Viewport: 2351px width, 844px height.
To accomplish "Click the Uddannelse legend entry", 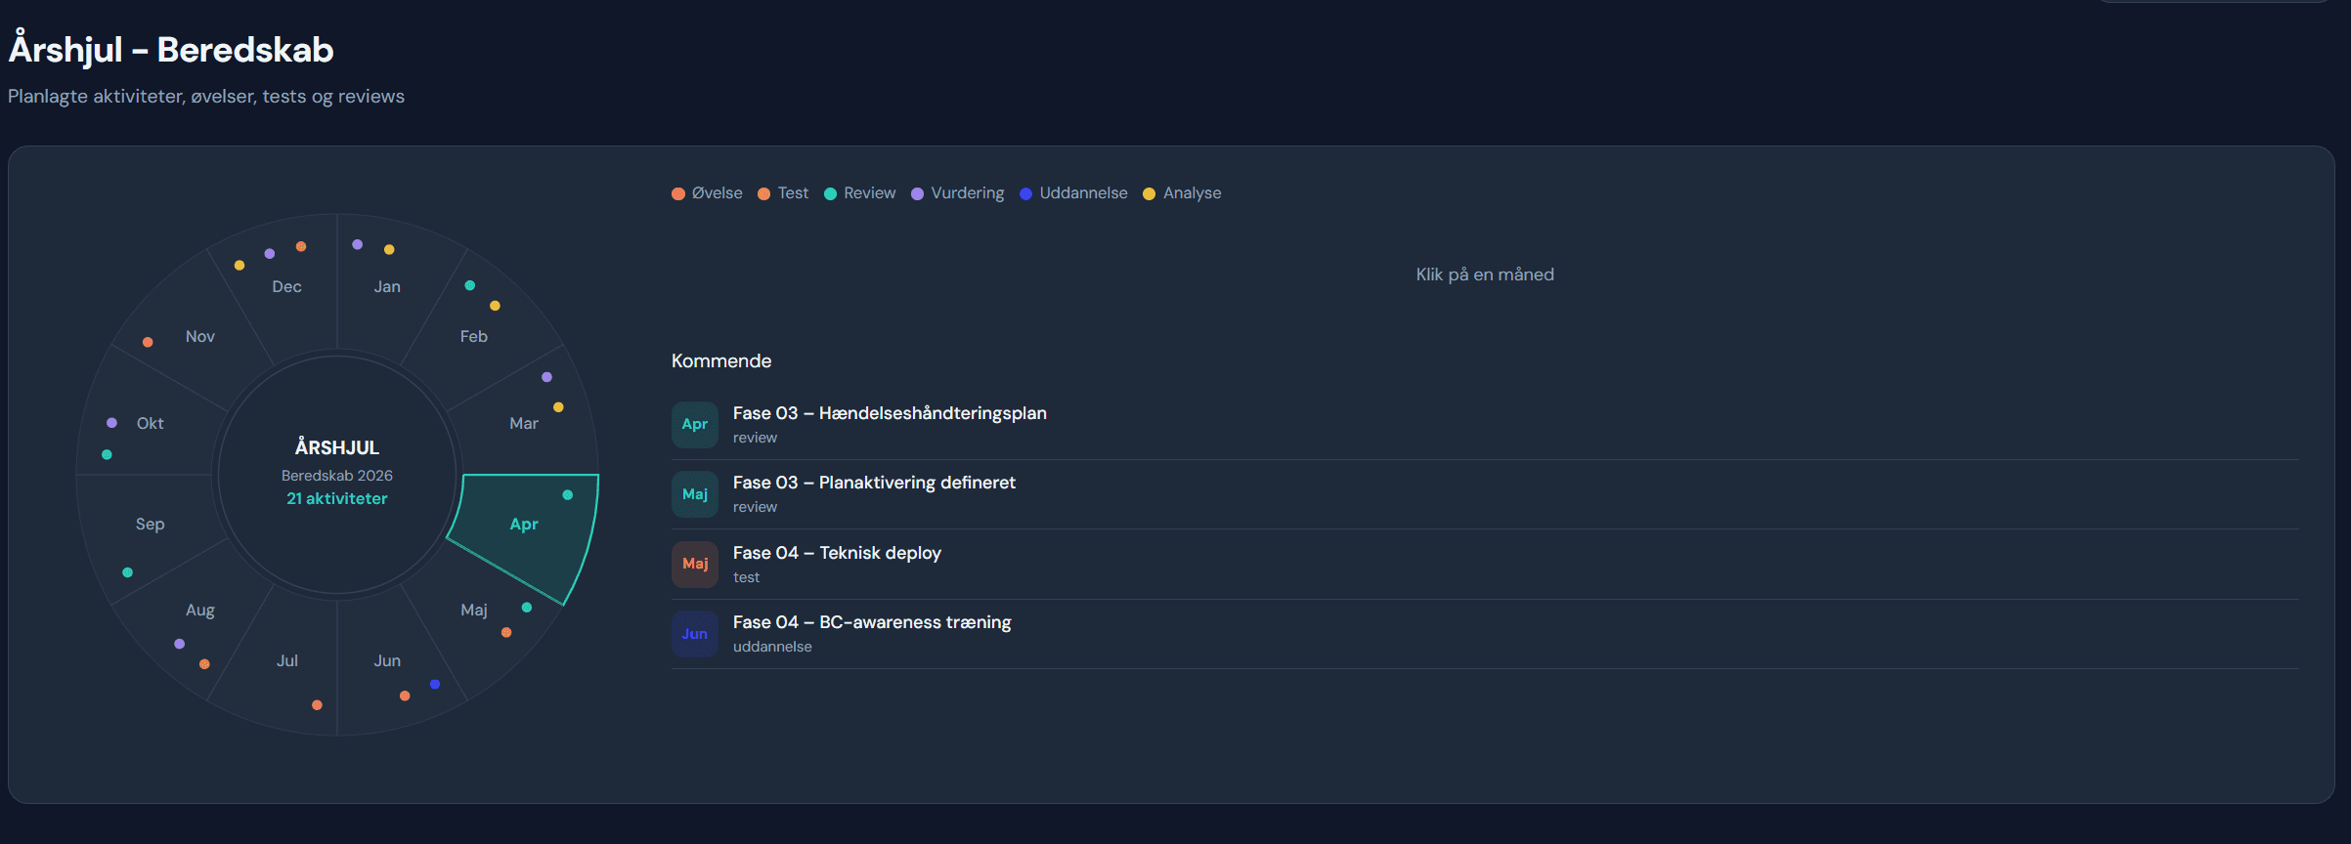I will 1072,193.
